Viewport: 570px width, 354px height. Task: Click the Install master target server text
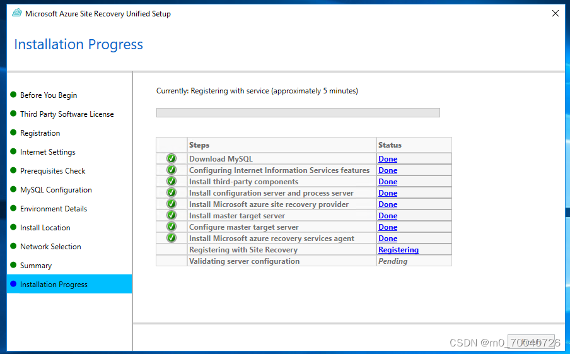[x=237, y=216]
